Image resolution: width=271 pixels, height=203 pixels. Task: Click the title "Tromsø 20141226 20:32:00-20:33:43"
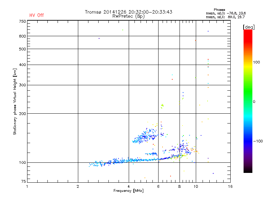tap(128, 12)
